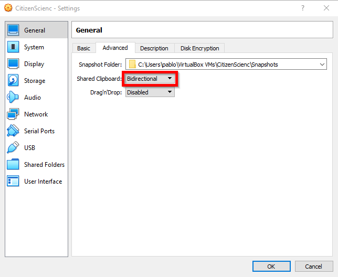Click the Snapshot Folder label

pyautogui.click(x=100, y=65)
